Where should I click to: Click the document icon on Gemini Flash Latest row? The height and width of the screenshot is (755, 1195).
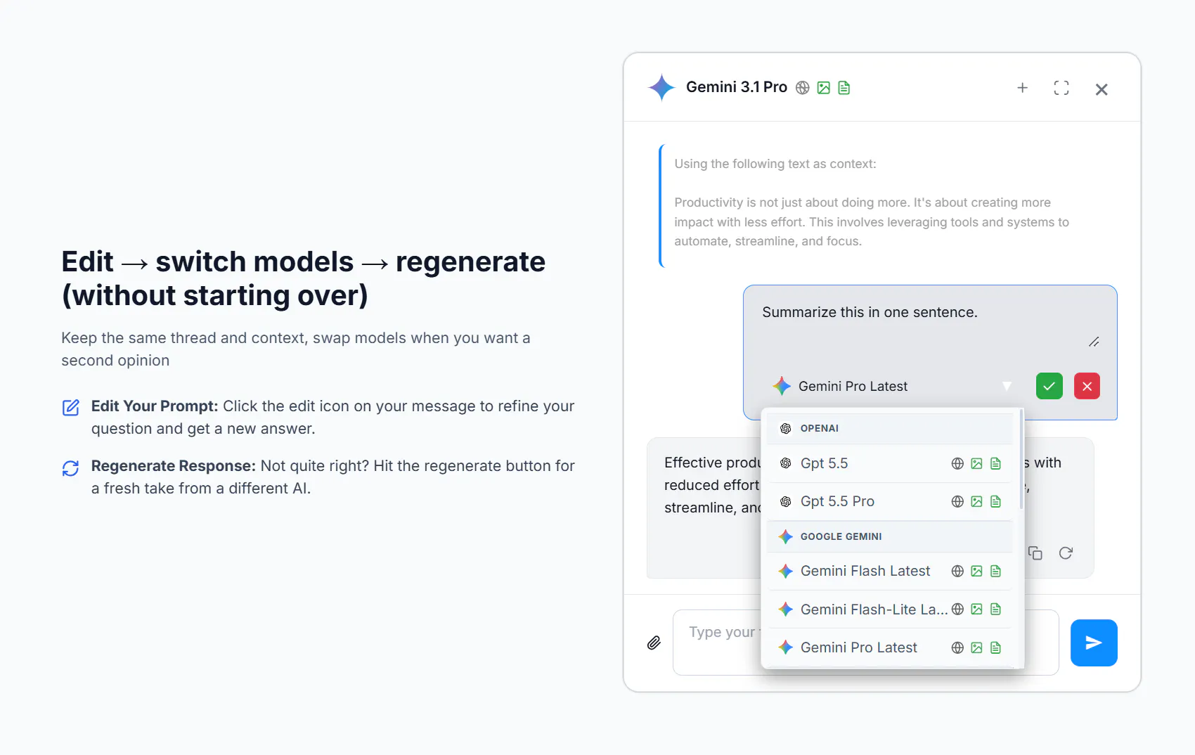point(995,571)
